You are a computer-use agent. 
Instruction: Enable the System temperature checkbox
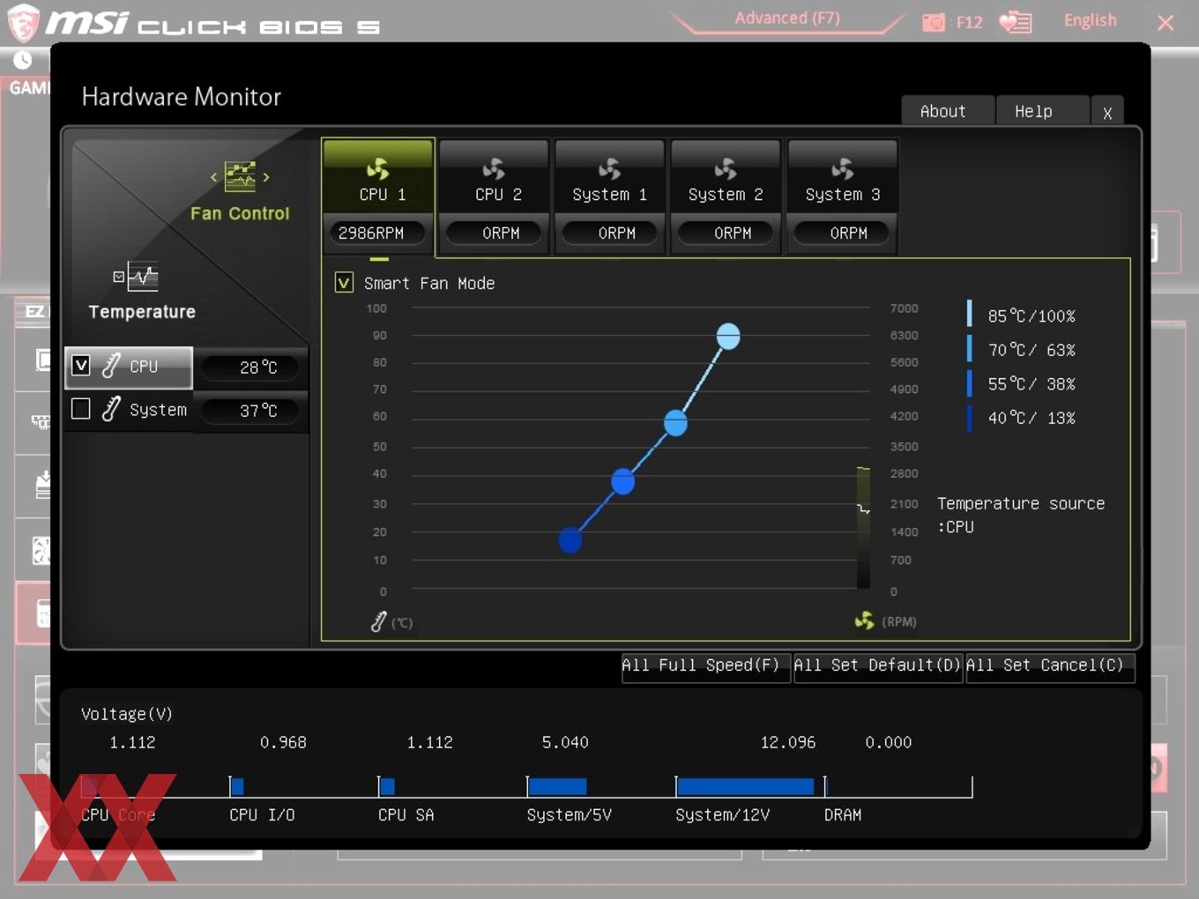80,409
